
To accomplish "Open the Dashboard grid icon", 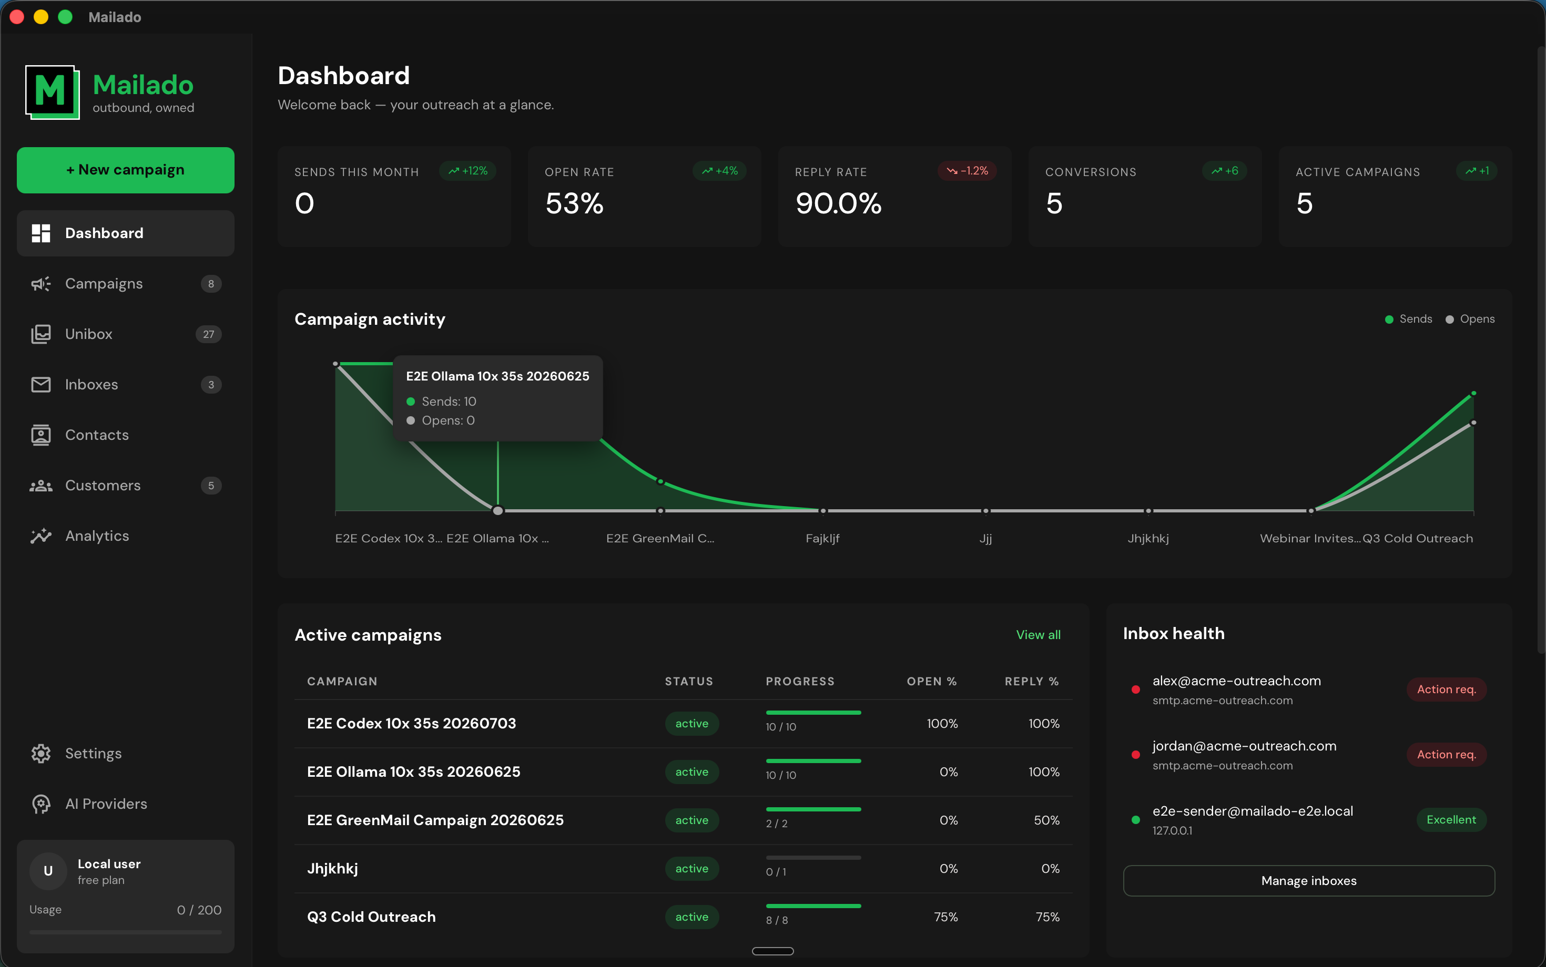I will point(41,233).
